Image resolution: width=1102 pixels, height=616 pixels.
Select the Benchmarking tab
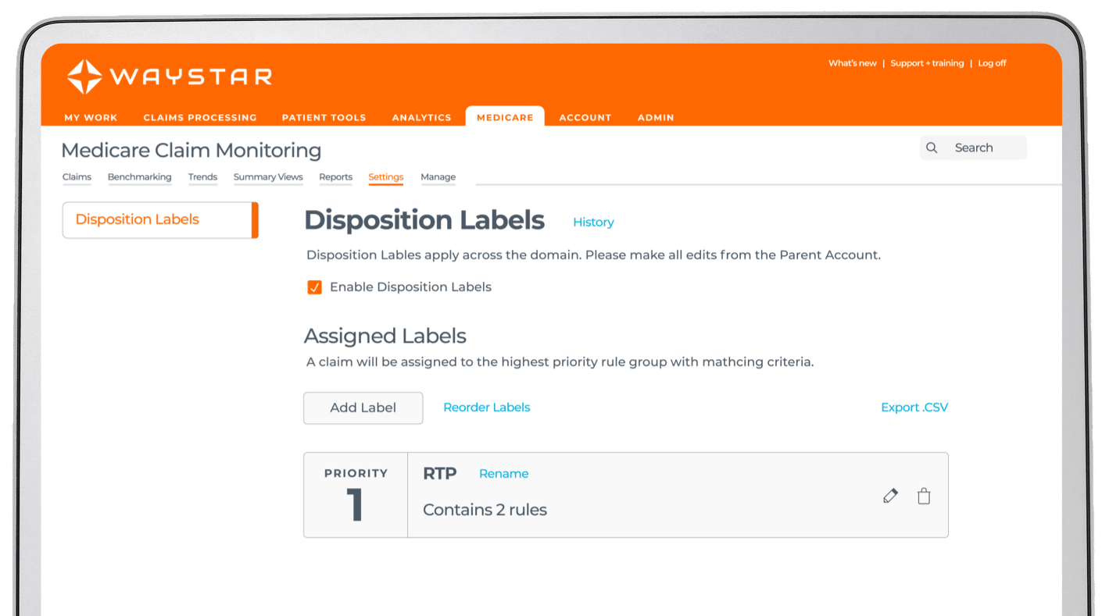tap(139, 177)
